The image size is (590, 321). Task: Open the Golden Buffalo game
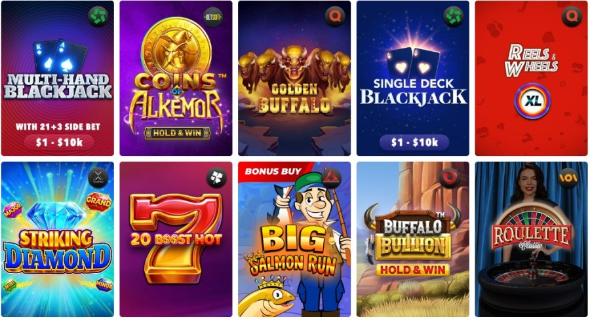click(x=294, y=78)
